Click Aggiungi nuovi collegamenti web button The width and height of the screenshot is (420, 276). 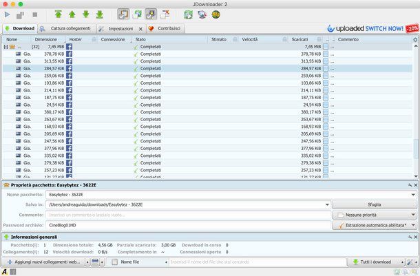[x=43, y=262]
